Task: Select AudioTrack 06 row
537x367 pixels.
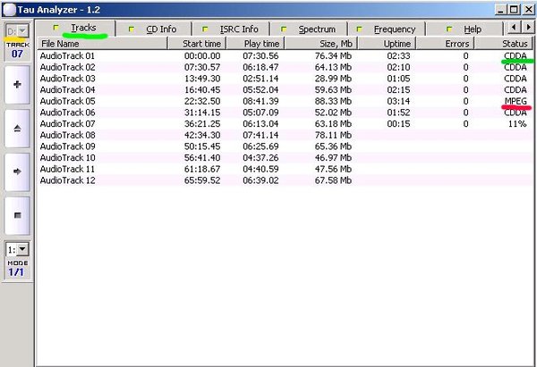Action: click(285, 113)
